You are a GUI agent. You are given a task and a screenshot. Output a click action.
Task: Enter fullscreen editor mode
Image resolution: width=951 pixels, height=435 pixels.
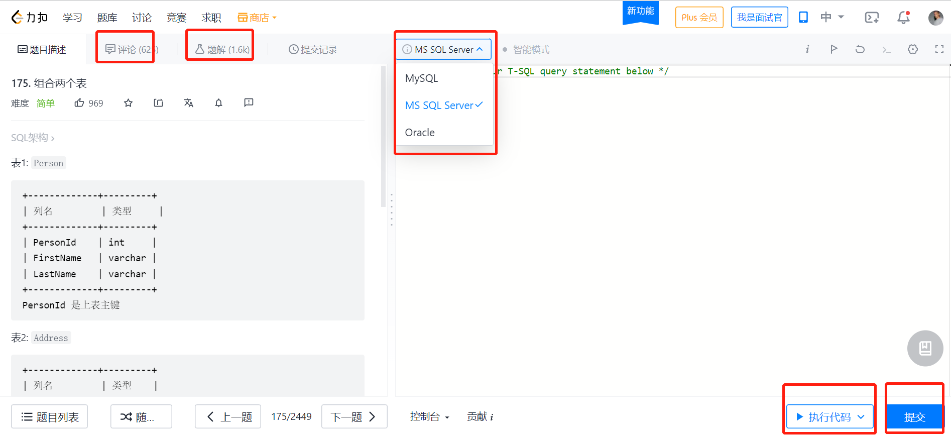939,49
